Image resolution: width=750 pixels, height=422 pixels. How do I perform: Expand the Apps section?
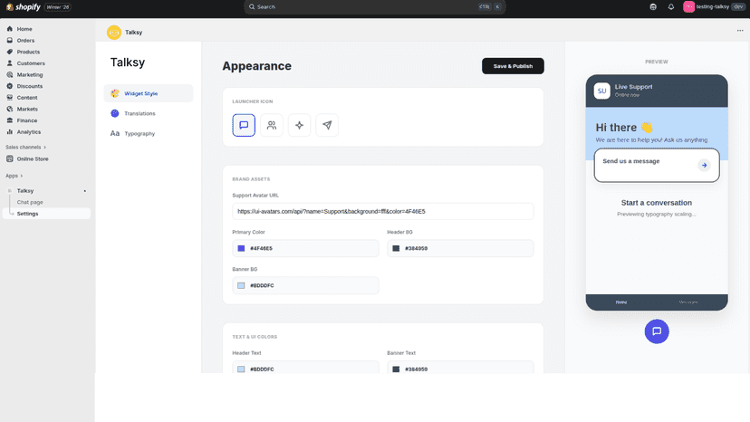(x=14, y=176)
